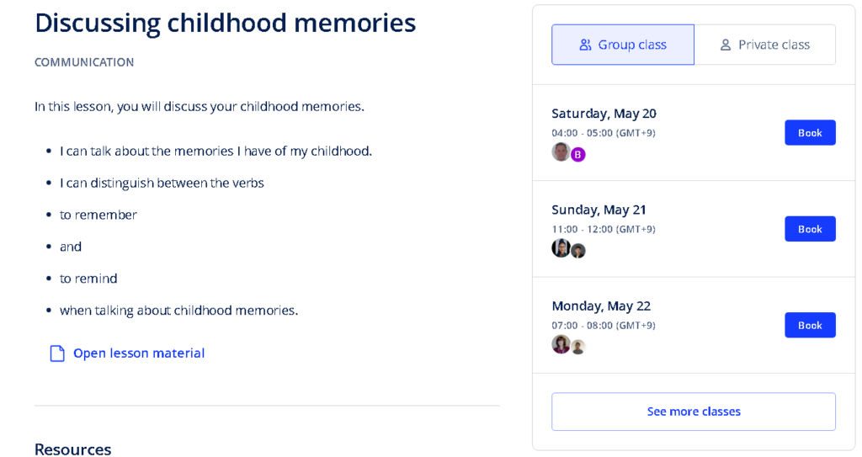Click the group people icon in Group class tab

(586, 45)
